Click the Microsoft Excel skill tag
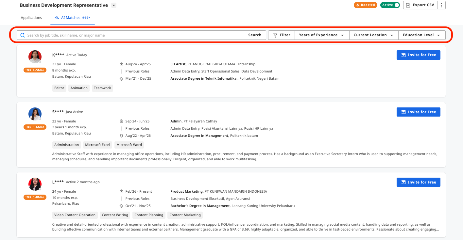Viewport: 463px width, 240px height. point(98,145)
